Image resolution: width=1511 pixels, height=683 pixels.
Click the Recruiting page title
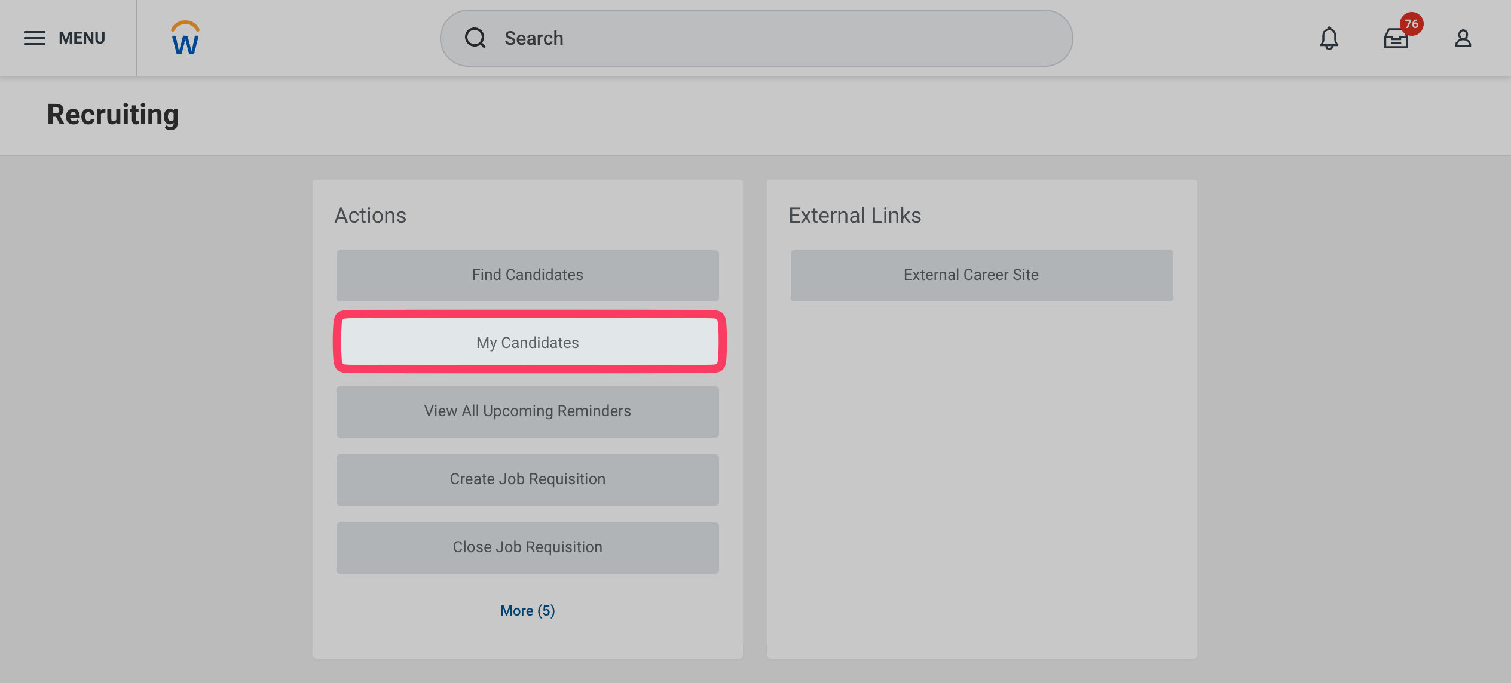click(x=113, y=115)
